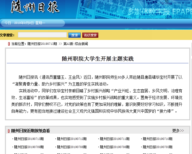Click the 随州日报 masthead logo
The image size is (192, 154).
click(35, 8)
